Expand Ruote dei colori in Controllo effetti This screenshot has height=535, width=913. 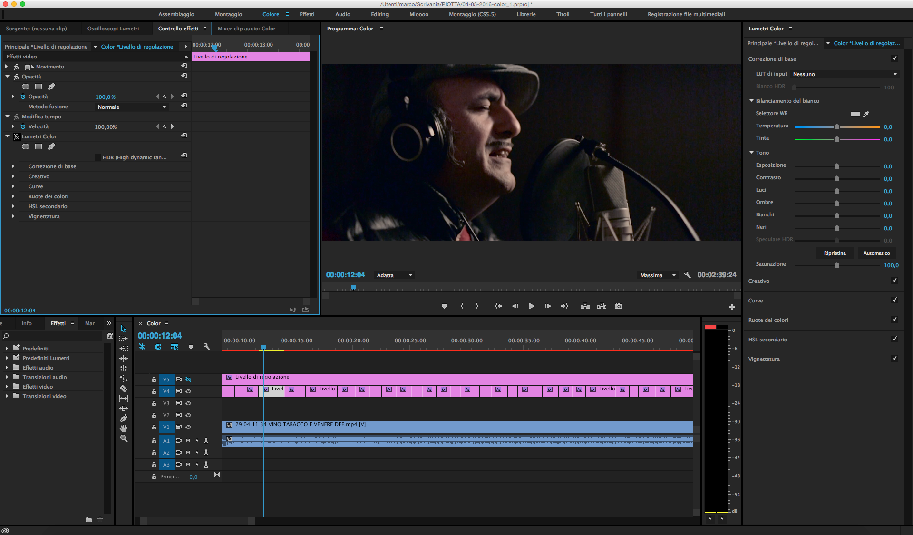click(13, 196)
